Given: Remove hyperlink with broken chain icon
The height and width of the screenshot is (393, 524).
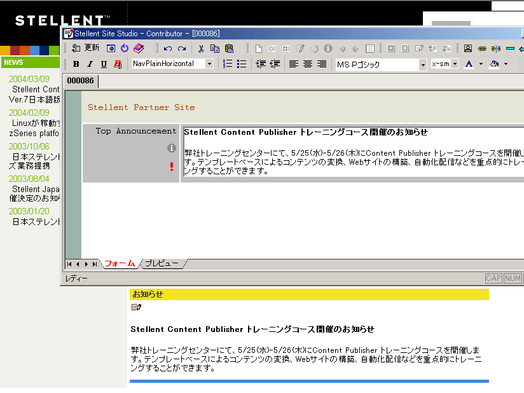Looking at the screenshot, I should pos(496,49).
